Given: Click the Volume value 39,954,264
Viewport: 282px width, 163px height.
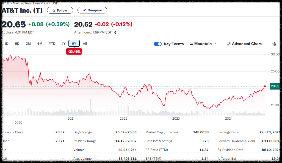Looking at the screenshot, I should click(x=127, y=150).
